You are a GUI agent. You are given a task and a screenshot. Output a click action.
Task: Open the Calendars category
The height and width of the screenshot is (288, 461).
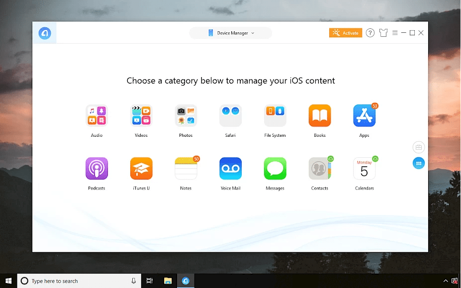[x=364, y=169]
